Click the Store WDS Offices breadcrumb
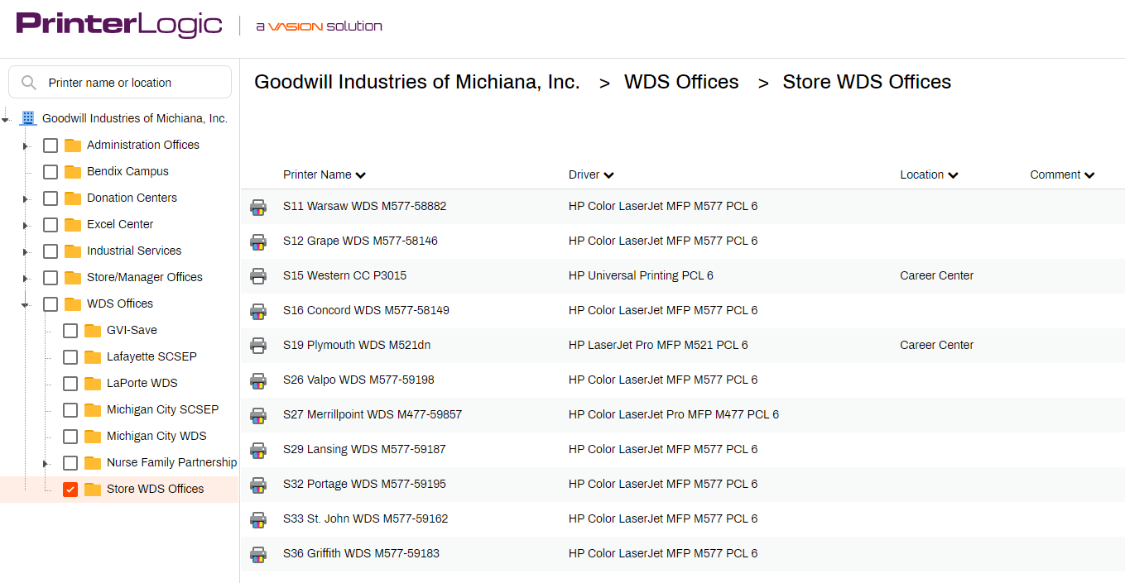 (x=867, y=82)
